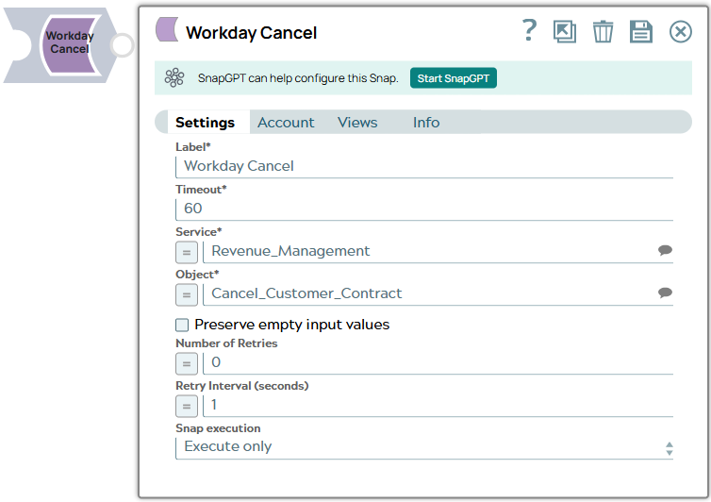The height and width of the screenshot is (502, 711).
Task: Click the Retry Interval seconds field
Action: (x=438, y=405)
